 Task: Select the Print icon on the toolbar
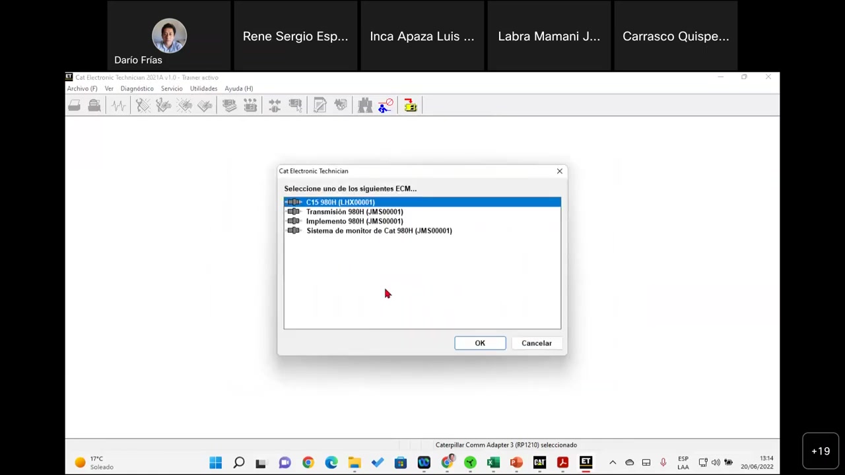pyautogui.click(x=74, y=106)
